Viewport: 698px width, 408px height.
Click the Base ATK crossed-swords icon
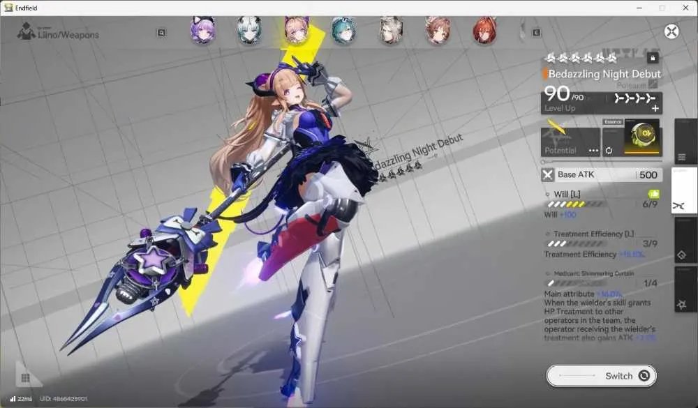tap(547, 175)
